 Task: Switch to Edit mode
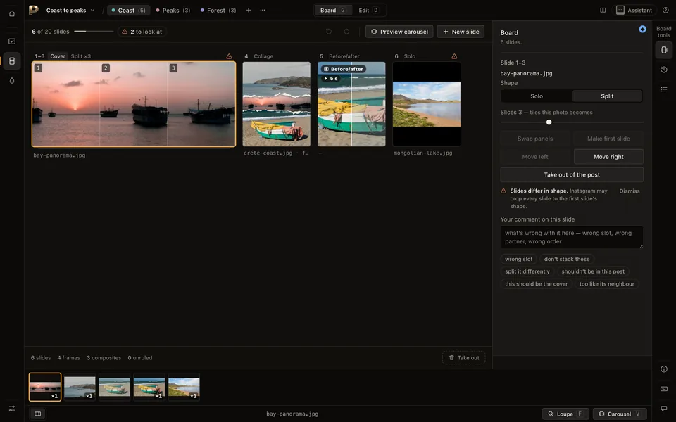[x=368, y=10]
